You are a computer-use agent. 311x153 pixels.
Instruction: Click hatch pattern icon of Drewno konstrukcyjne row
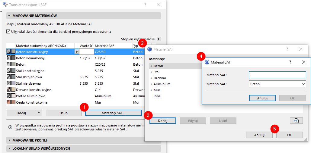(8, 90)
